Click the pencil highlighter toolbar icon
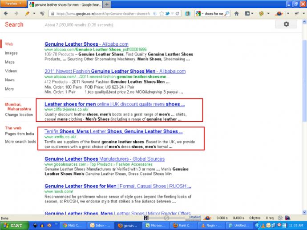Screen dimensions: 307x230 pos(27,13)
